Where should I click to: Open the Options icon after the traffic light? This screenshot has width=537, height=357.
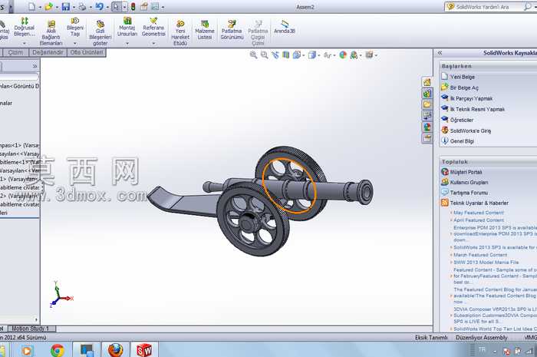(144, 6)
